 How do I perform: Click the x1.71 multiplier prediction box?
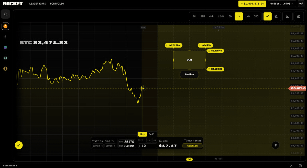pyautogui.click(x=189, y=60)
